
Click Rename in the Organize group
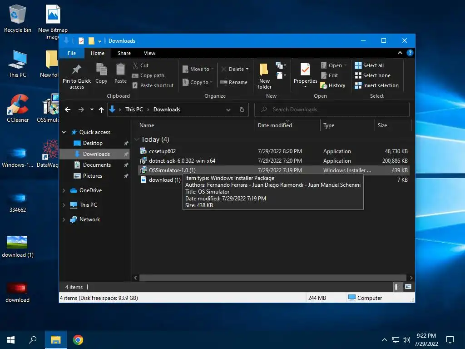[234, 82]
